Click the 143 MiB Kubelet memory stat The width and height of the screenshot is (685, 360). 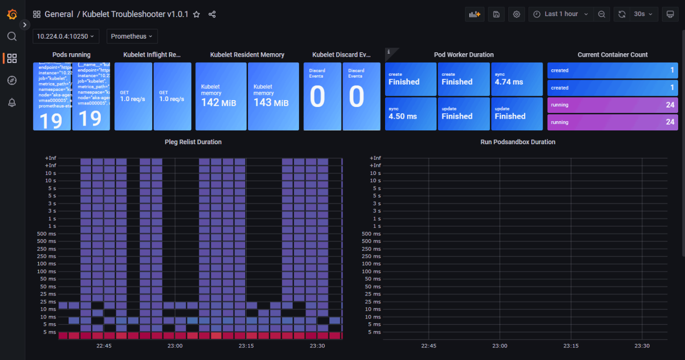pyautogui.click(x=273, y=96)
